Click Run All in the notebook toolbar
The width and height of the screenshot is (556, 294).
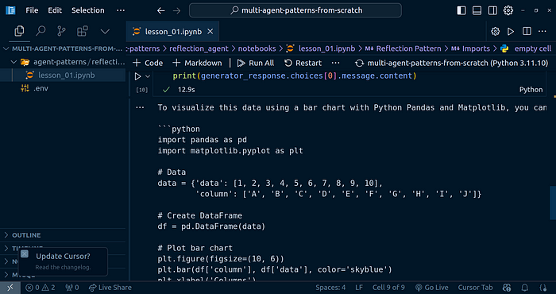pyautogui.click(x=256, y=63)
